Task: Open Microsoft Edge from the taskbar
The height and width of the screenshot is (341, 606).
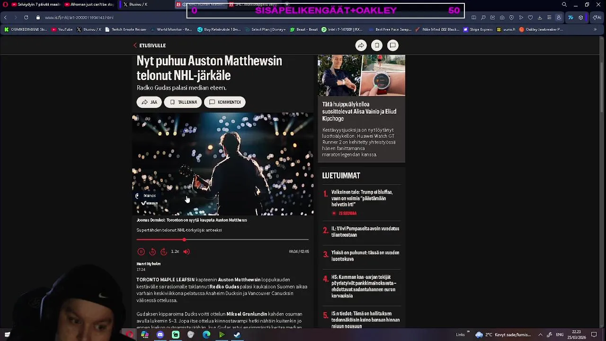Action: (206, 335)
